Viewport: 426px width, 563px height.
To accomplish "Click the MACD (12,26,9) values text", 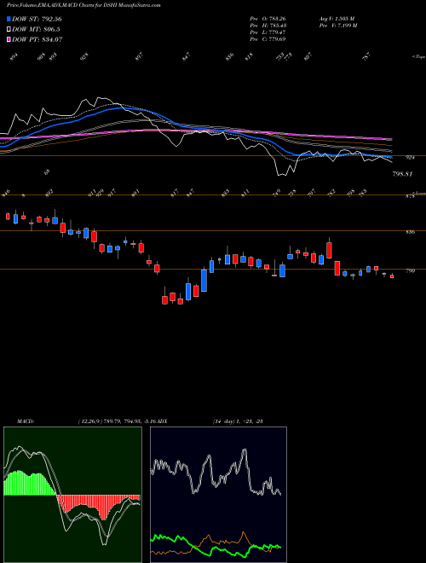I will coord(118,421).
